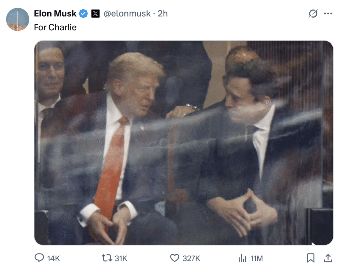This screenshot has width=338, height=268.
Task: Click the 2h post timestamp
Action: point(163,14)
